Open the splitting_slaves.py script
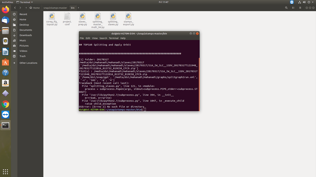 [x=113, y=16]
